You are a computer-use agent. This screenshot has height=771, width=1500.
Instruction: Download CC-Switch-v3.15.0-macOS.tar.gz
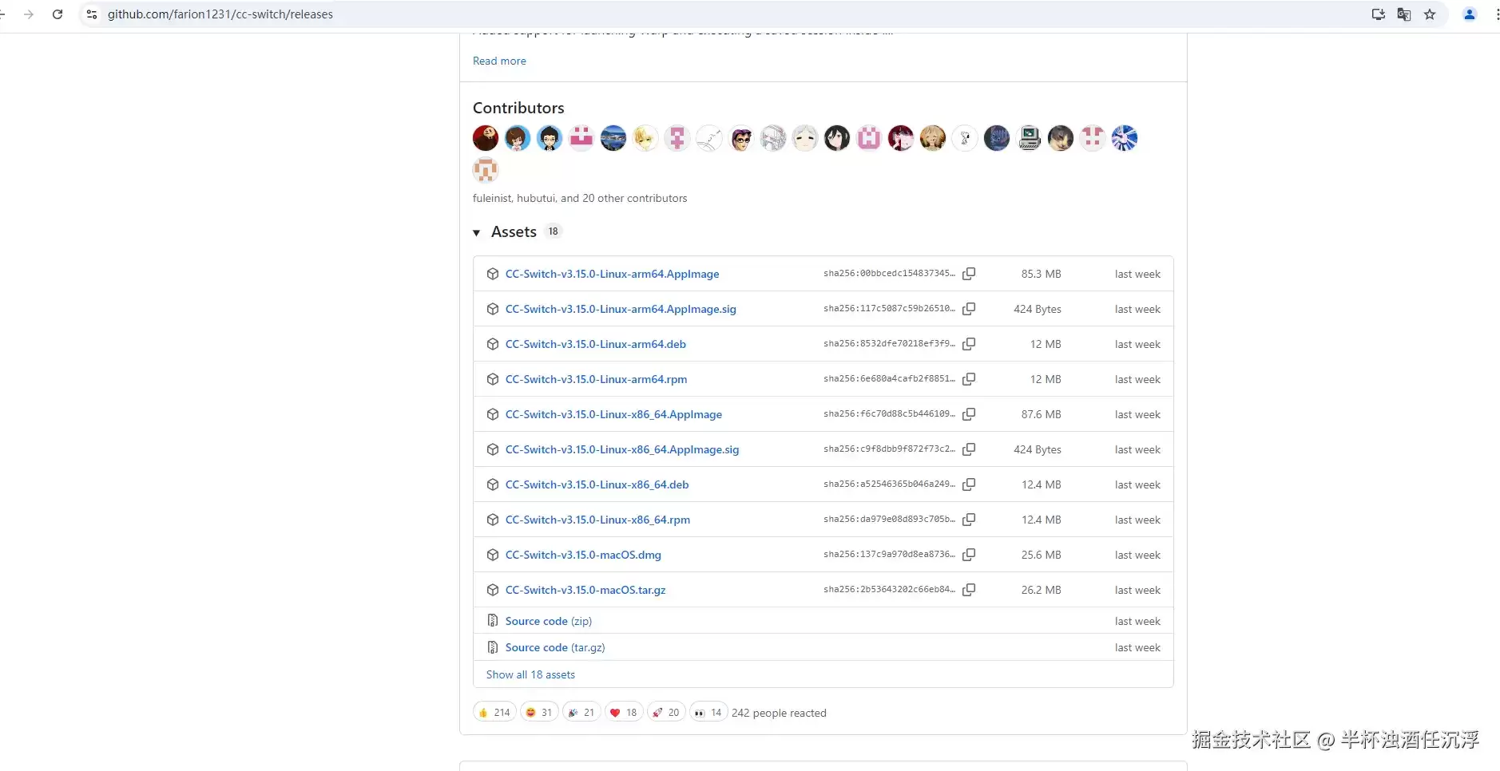point(585,590)
